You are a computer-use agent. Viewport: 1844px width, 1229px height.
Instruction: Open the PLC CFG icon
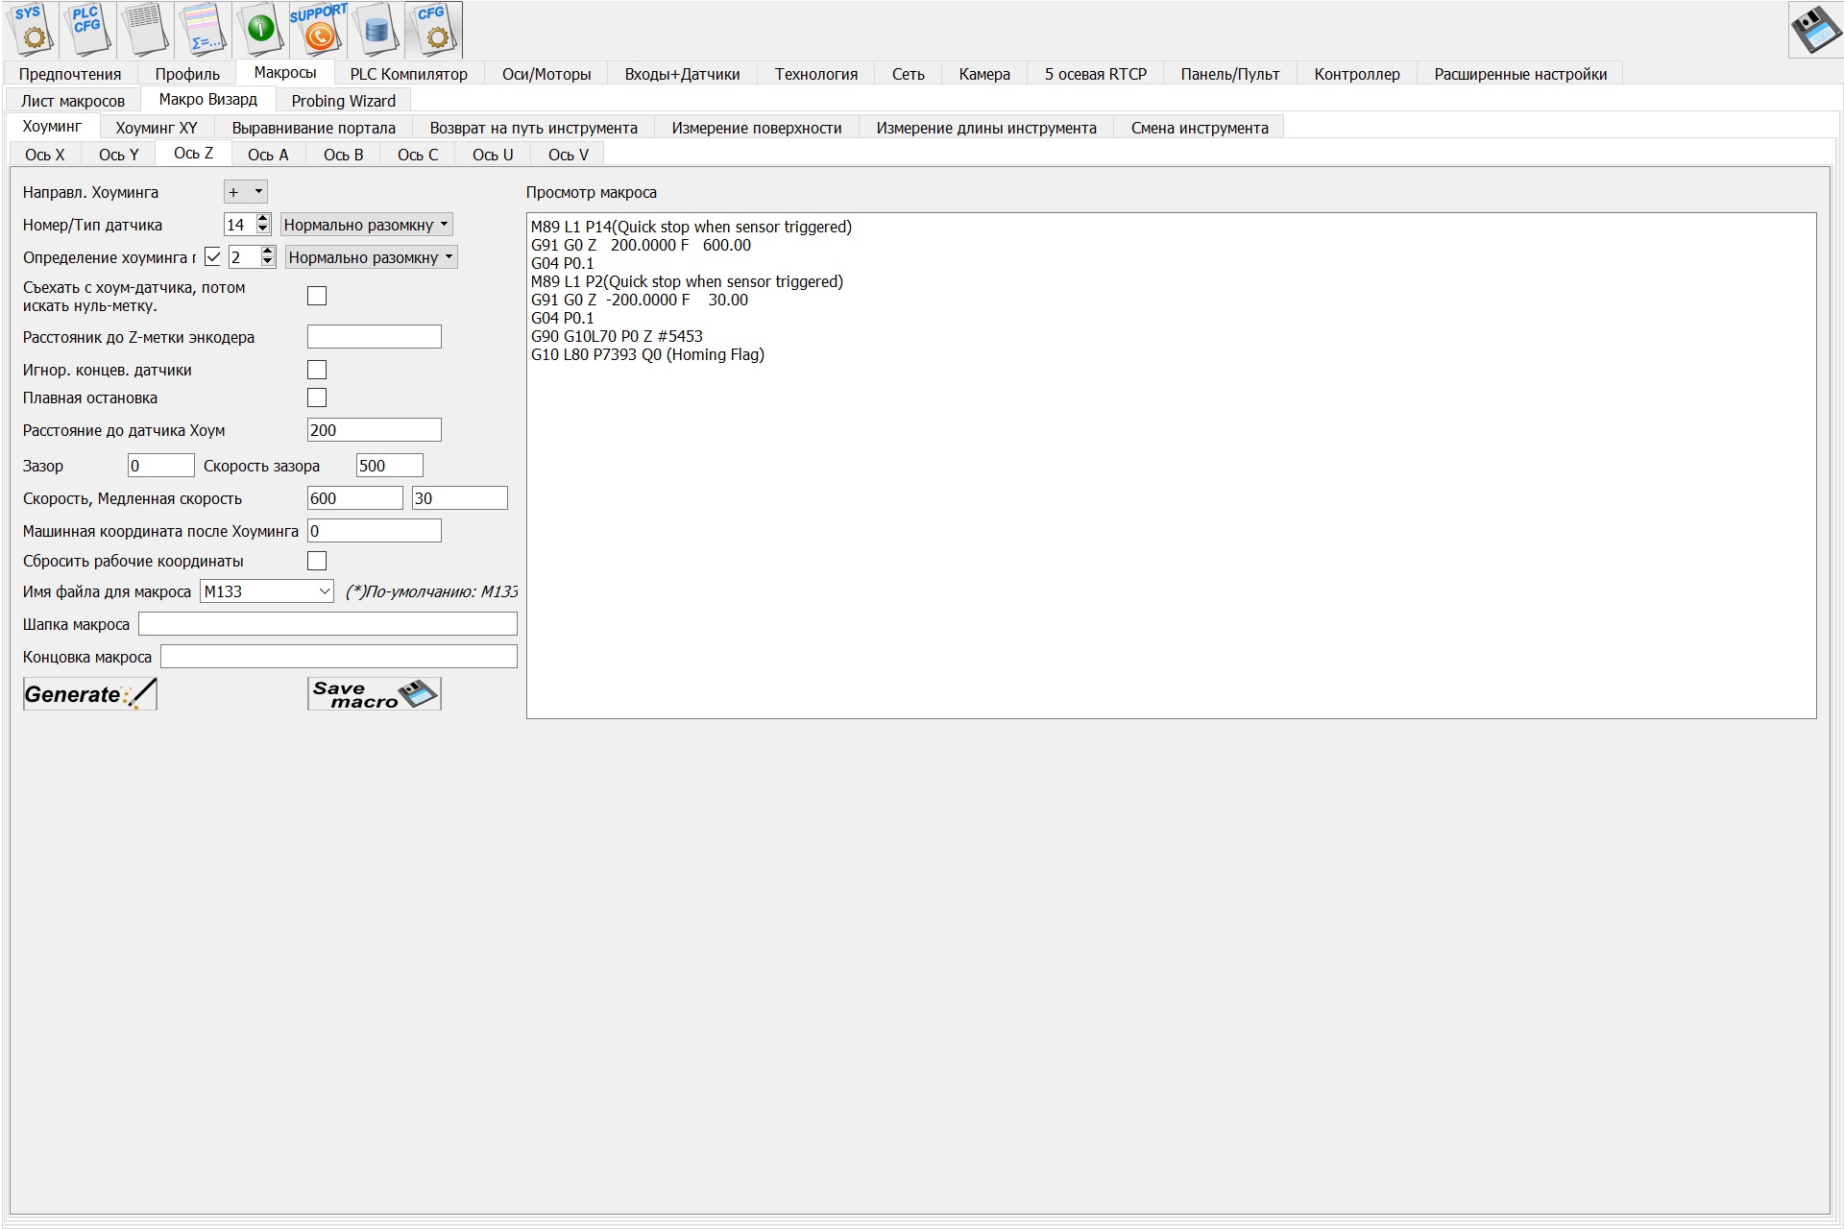(x=87, y=29)
